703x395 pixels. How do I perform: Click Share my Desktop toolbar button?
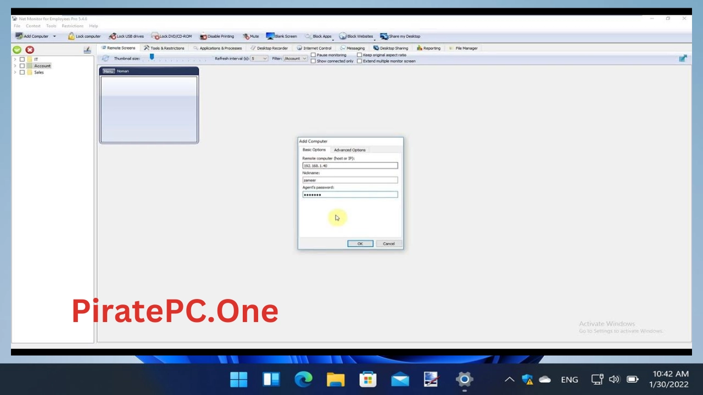coord(400,36)
